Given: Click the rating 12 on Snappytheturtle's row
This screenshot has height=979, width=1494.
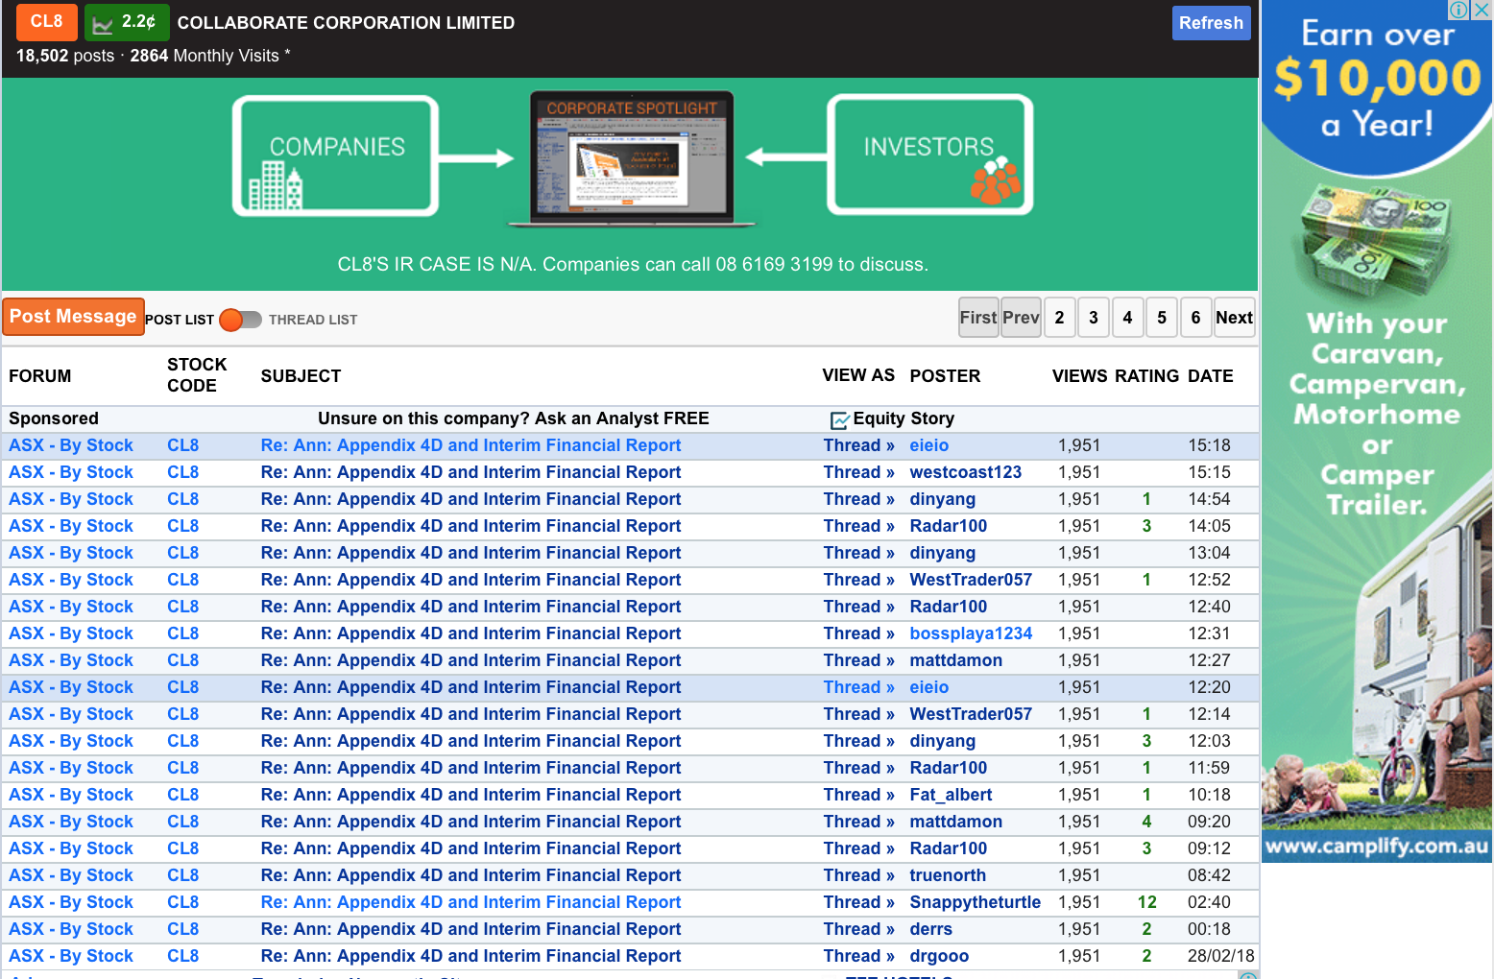Looking at the screenshot, I should (x=1146, y=902).
